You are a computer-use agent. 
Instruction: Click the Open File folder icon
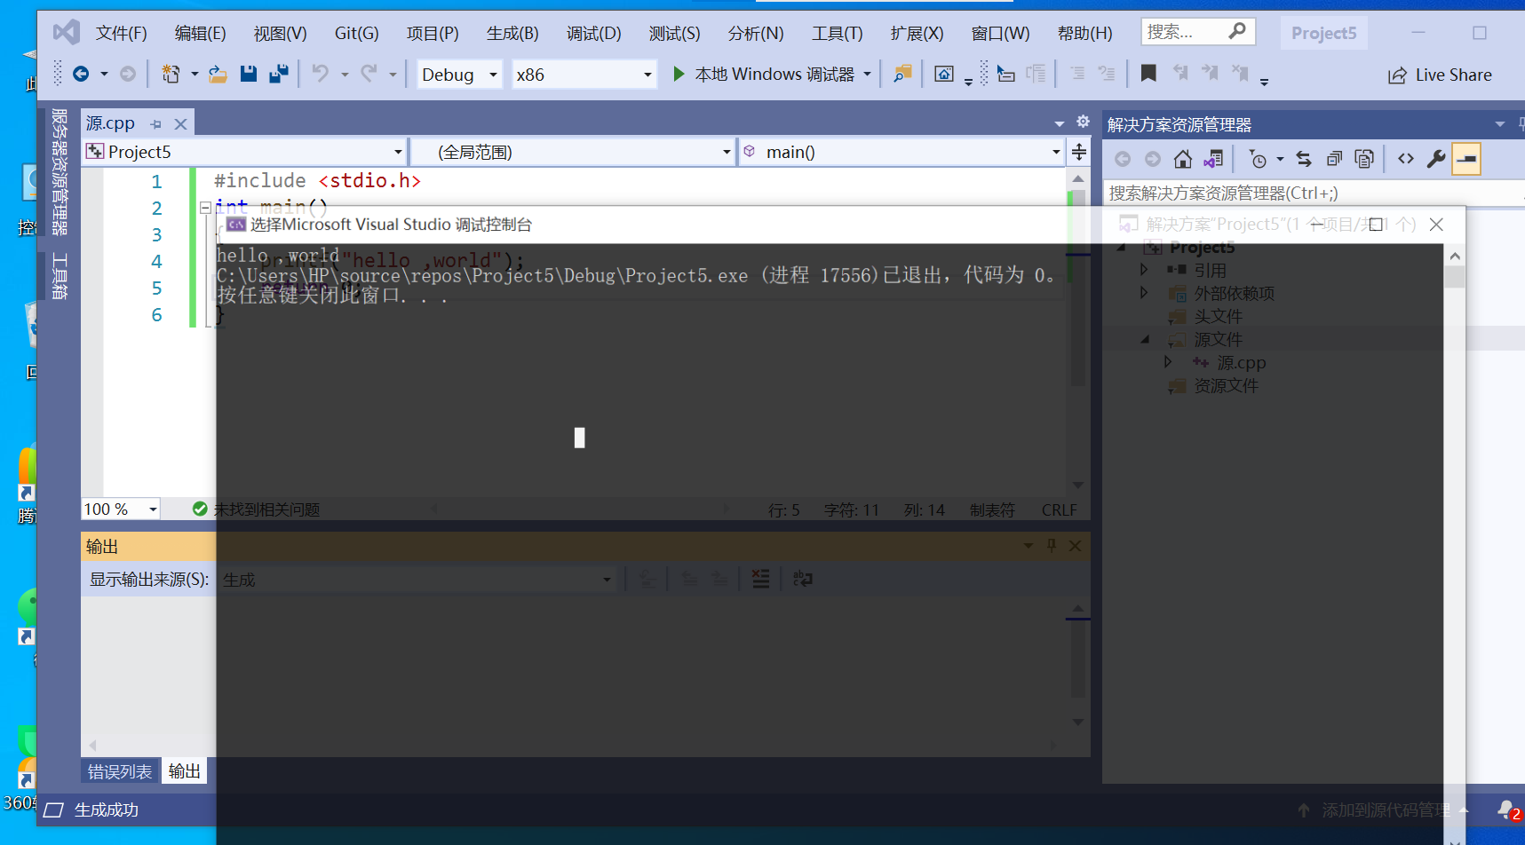coord(218,75)
